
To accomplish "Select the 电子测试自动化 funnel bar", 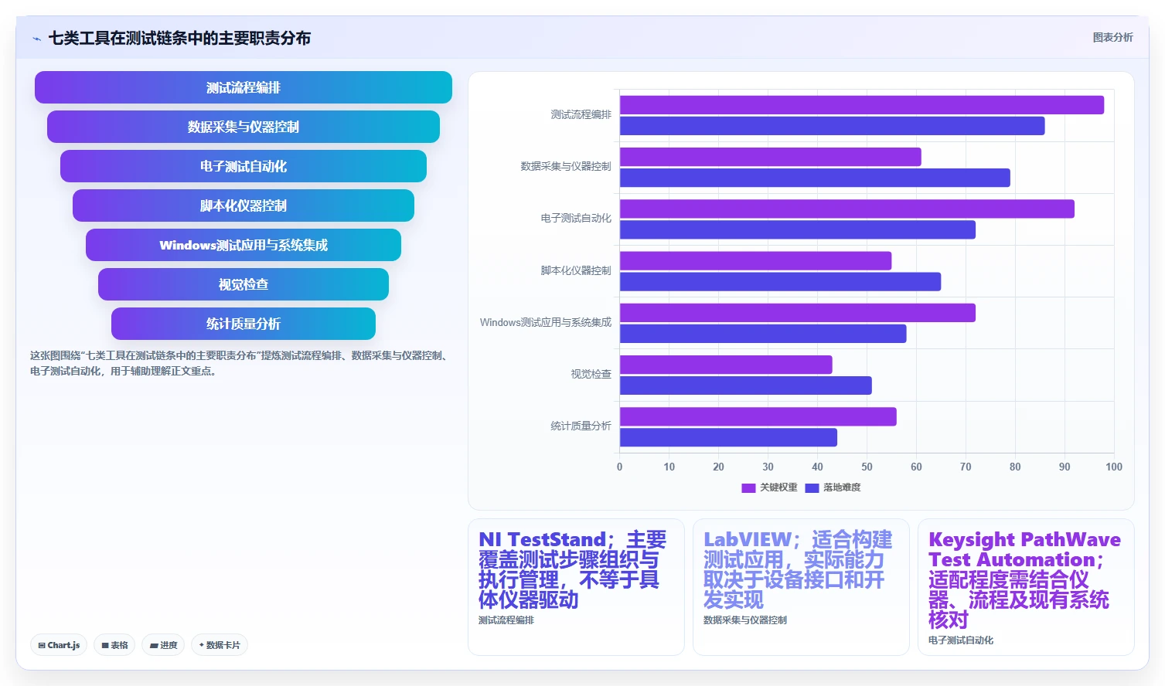I will 244,166.
